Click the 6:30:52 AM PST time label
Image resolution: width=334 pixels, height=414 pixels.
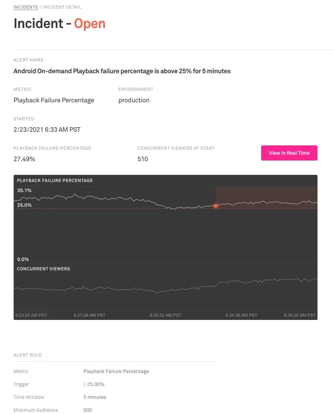165,315
